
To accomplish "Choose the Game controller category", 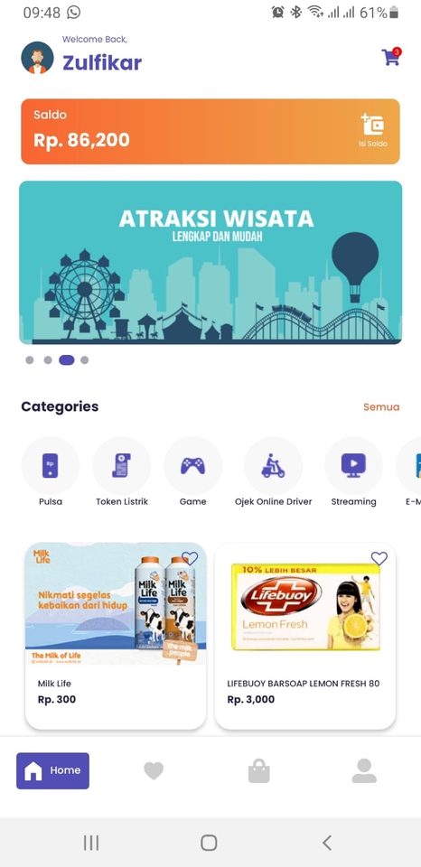I will pos(193,465).
